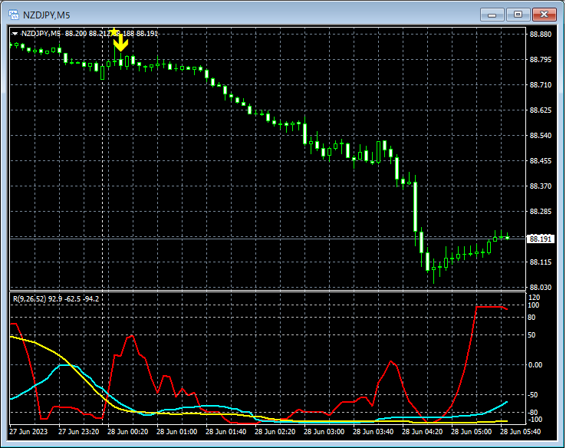The height and width of the screenshot is (448, 566).
Task: Click the 28 Jun 05:40 time axis label
Action: (522, 432)
